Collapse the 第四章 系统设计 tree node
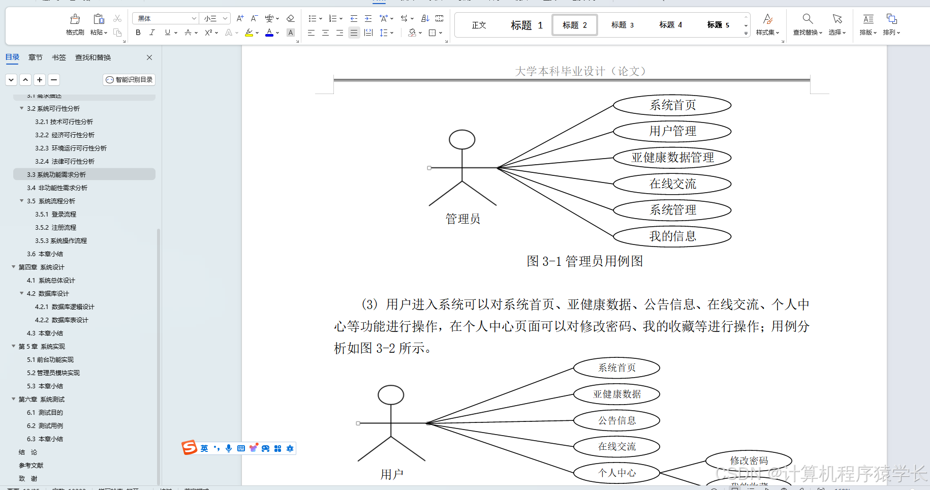 click(x=14, y=267)
